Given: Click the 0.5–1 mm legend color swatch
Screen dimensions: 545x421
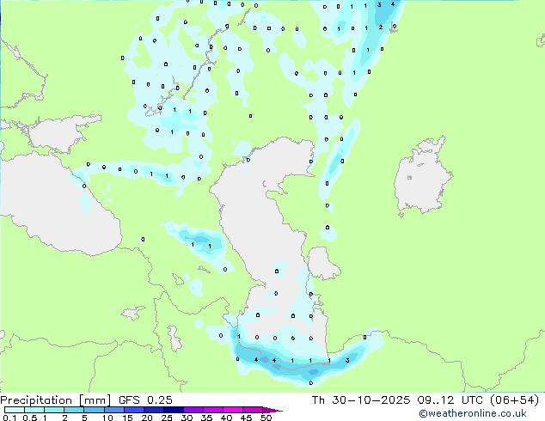Looking at the screenshot, I should click(34, 410).
